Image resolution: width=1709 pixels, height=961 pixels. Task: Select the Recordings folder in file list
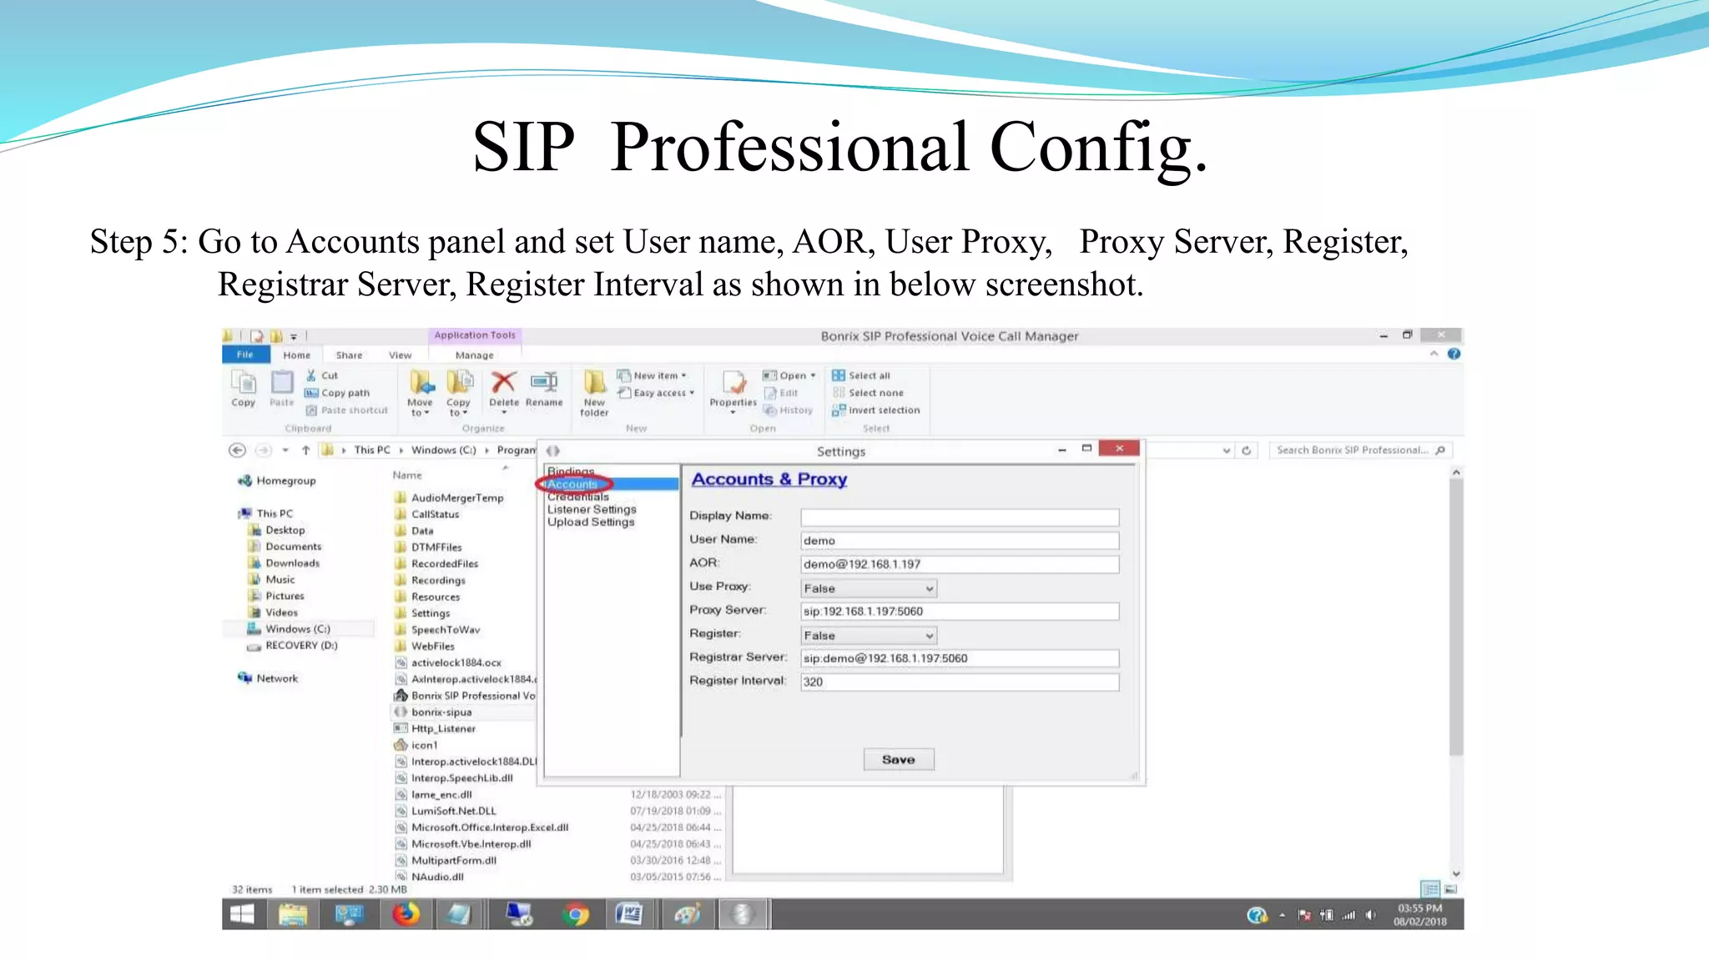(431, 580)
